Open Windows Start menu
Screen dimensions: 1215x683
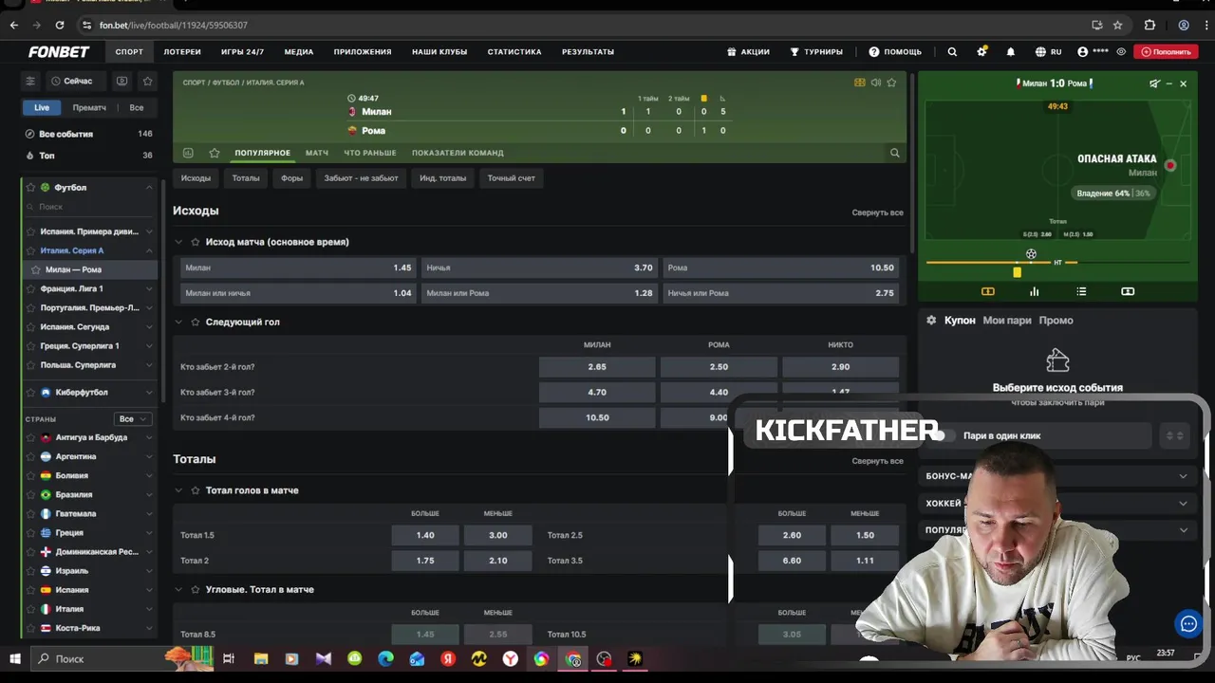pyautogui.click(x=15, y=658)
